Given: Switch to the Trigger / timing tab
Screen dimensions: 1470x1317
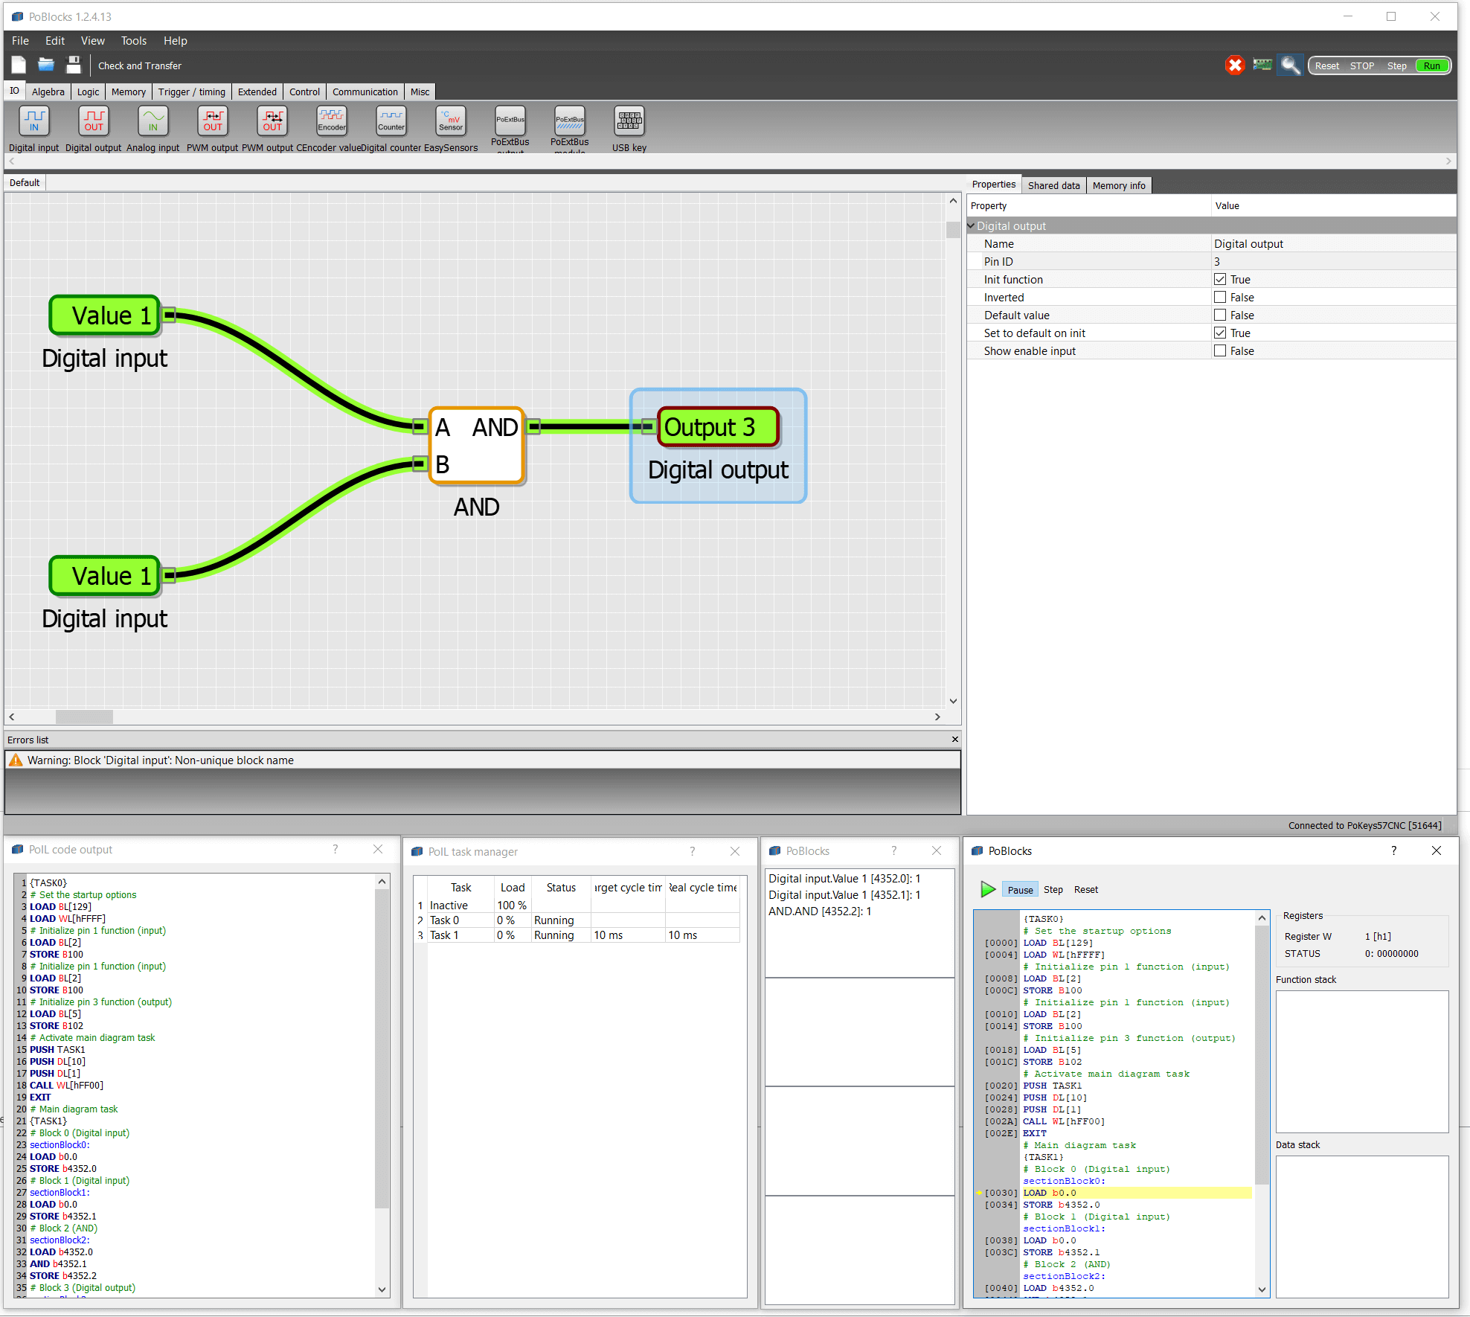Looking at the screenshot, I should tap(191, 92).
